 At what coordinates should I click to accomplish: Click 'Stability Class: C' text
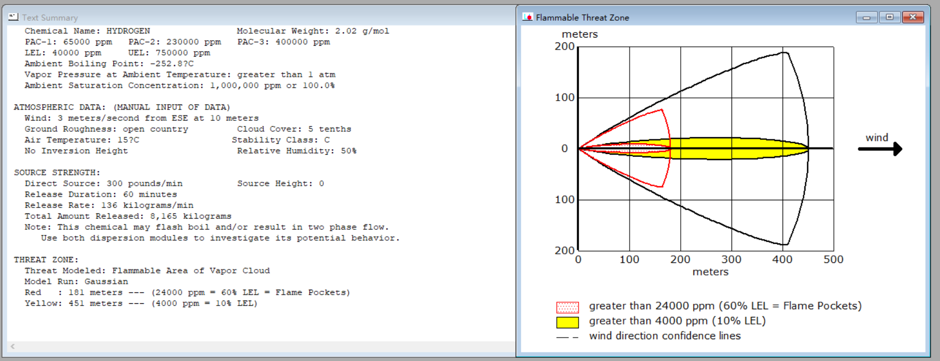(x=281, y=140)
